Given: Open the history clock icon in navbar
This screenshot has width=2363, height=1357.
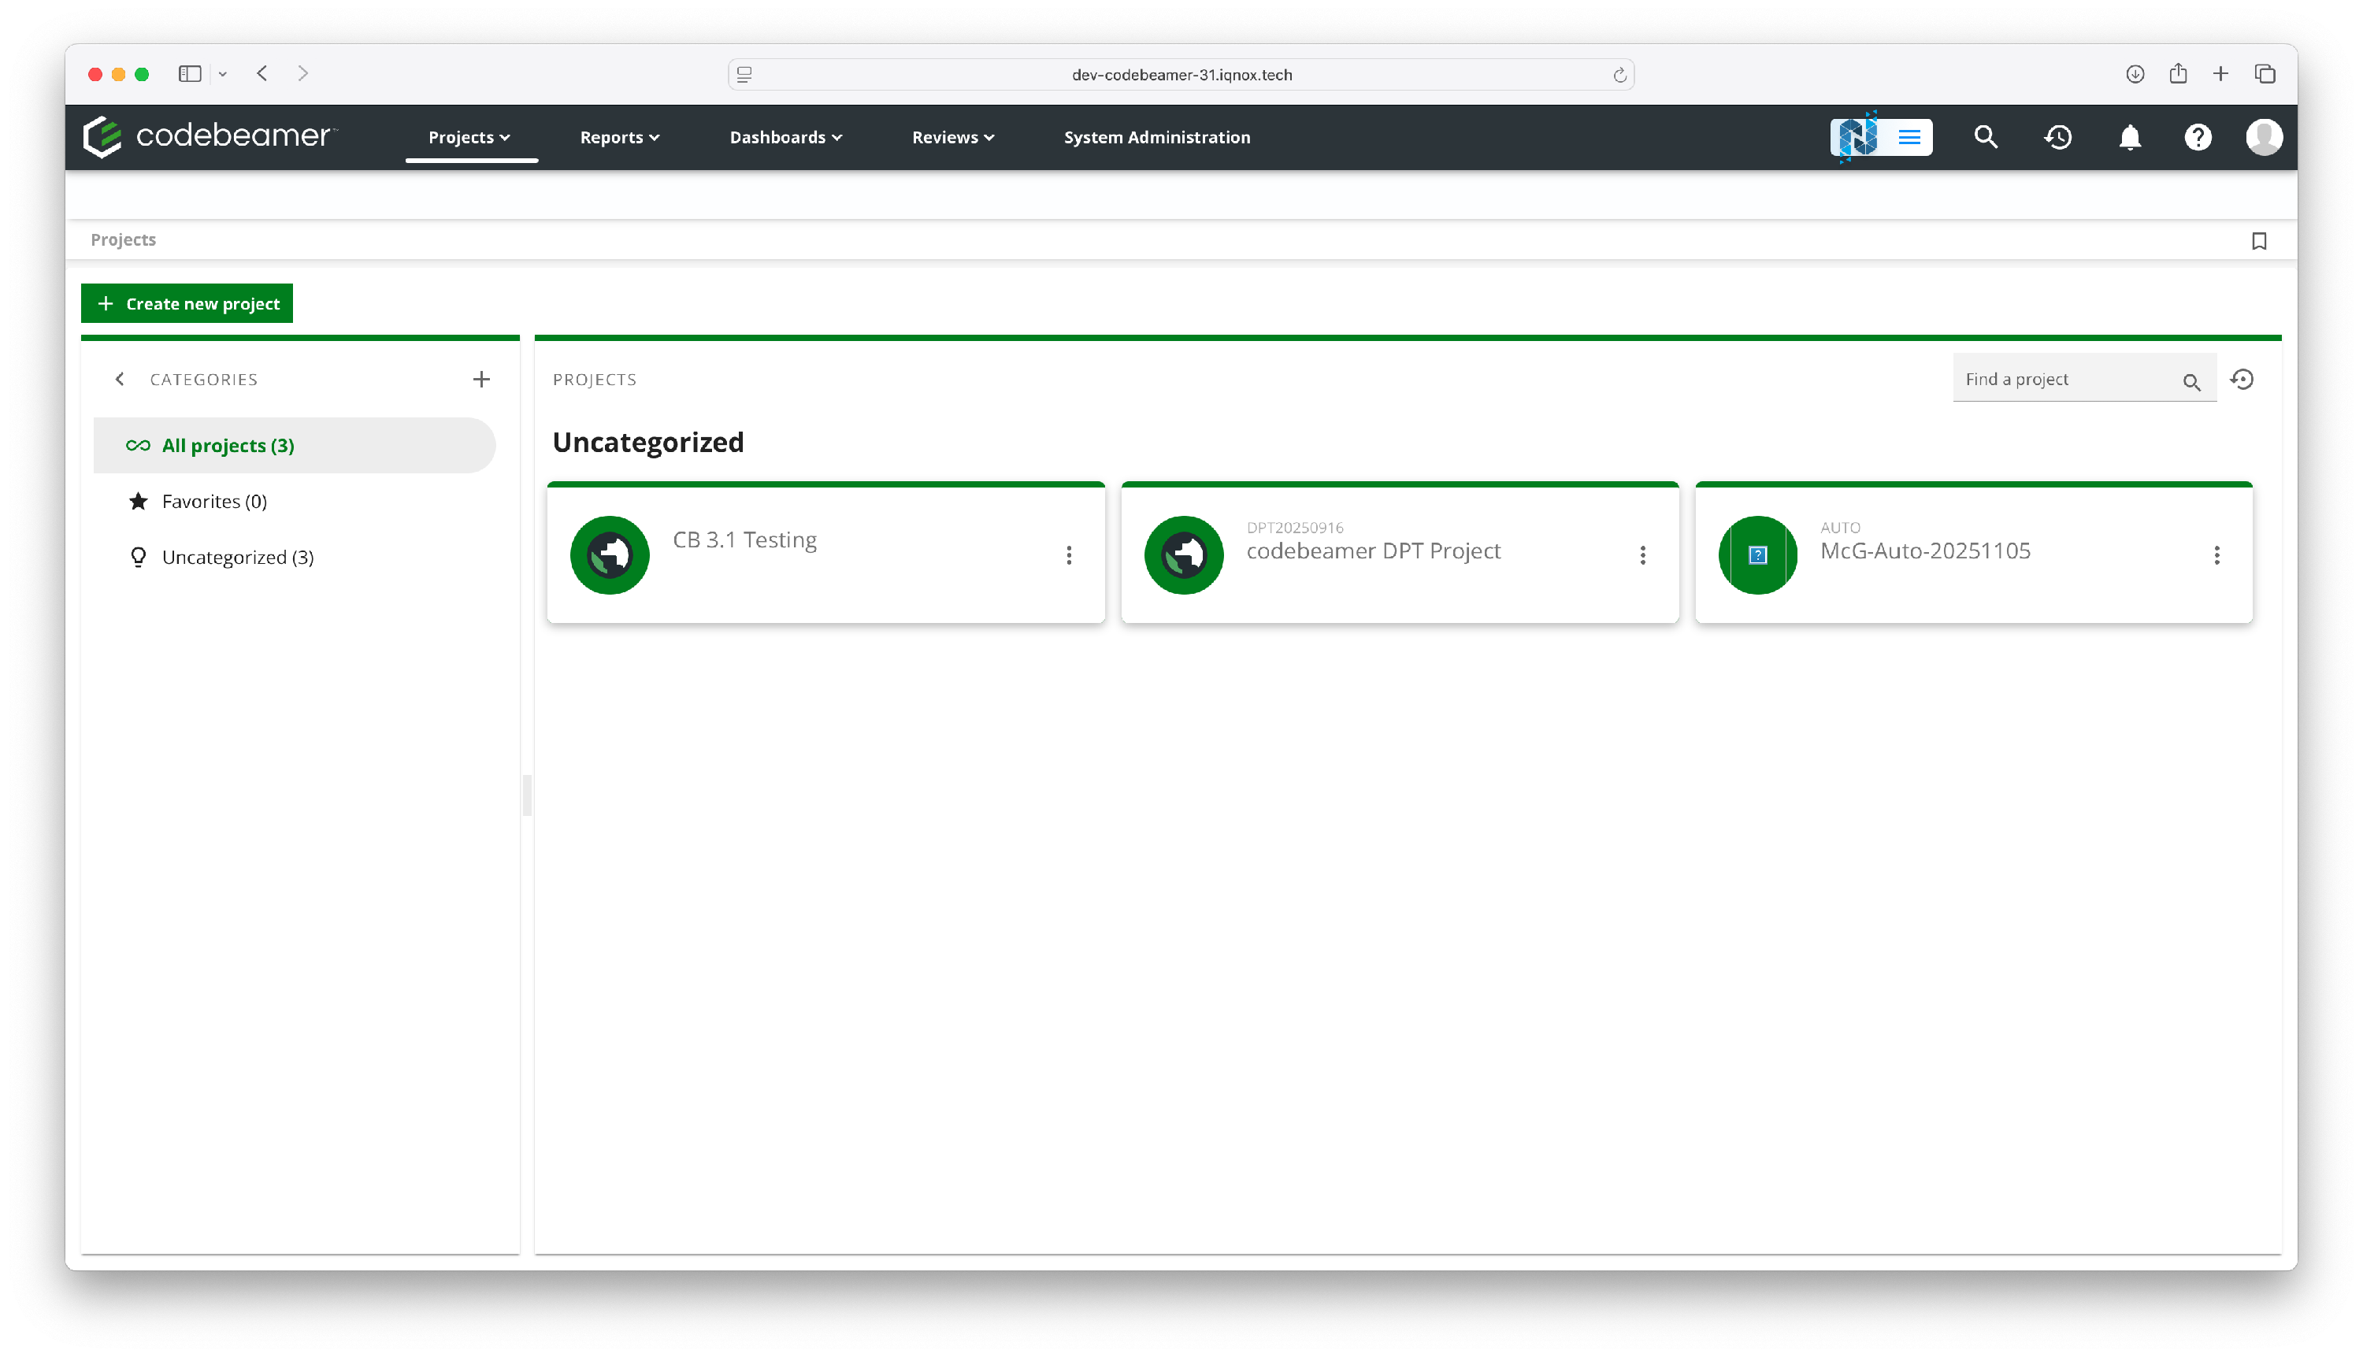Looking at the screenshot, I should pos(2057,137).
